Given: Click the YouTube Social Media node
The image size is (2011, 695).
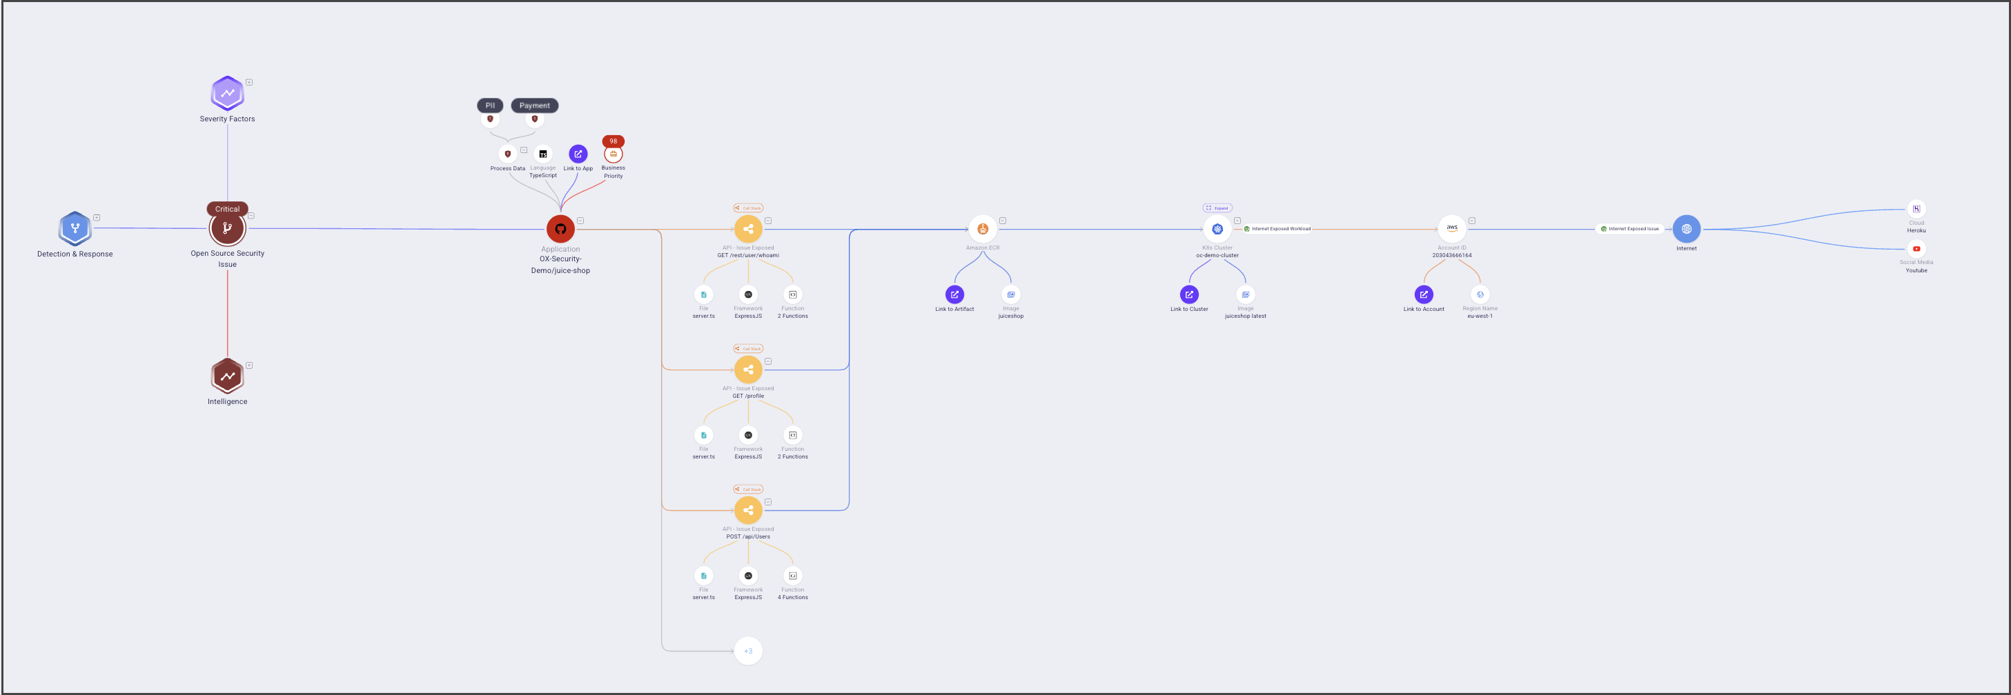Looking at the screenshot, I should (1916, 249).
